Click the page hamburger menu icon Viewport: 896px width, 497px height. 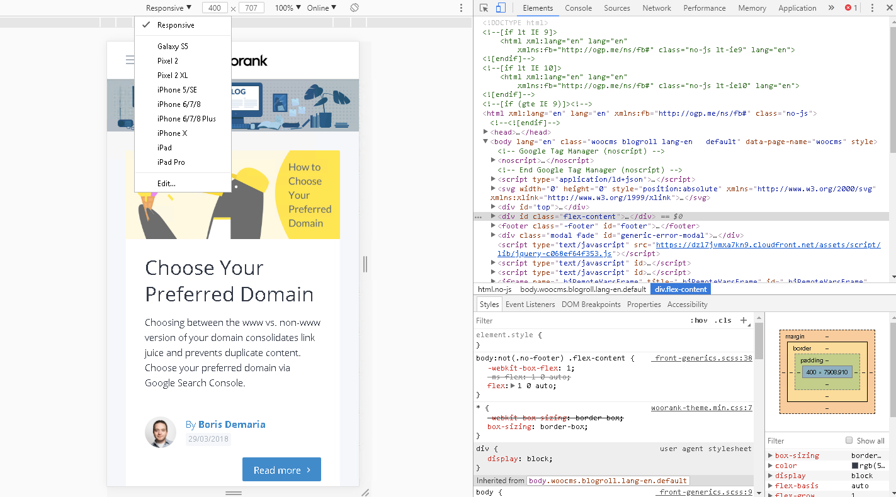click(x=130, y=60)
